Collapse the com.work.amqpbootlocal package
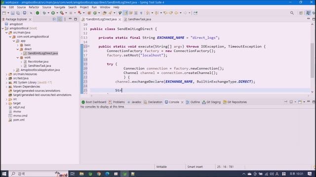 coord(10,37)
